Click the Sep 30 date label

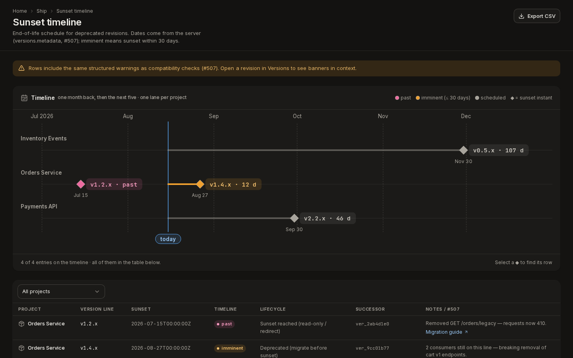(x=294, y=230)
